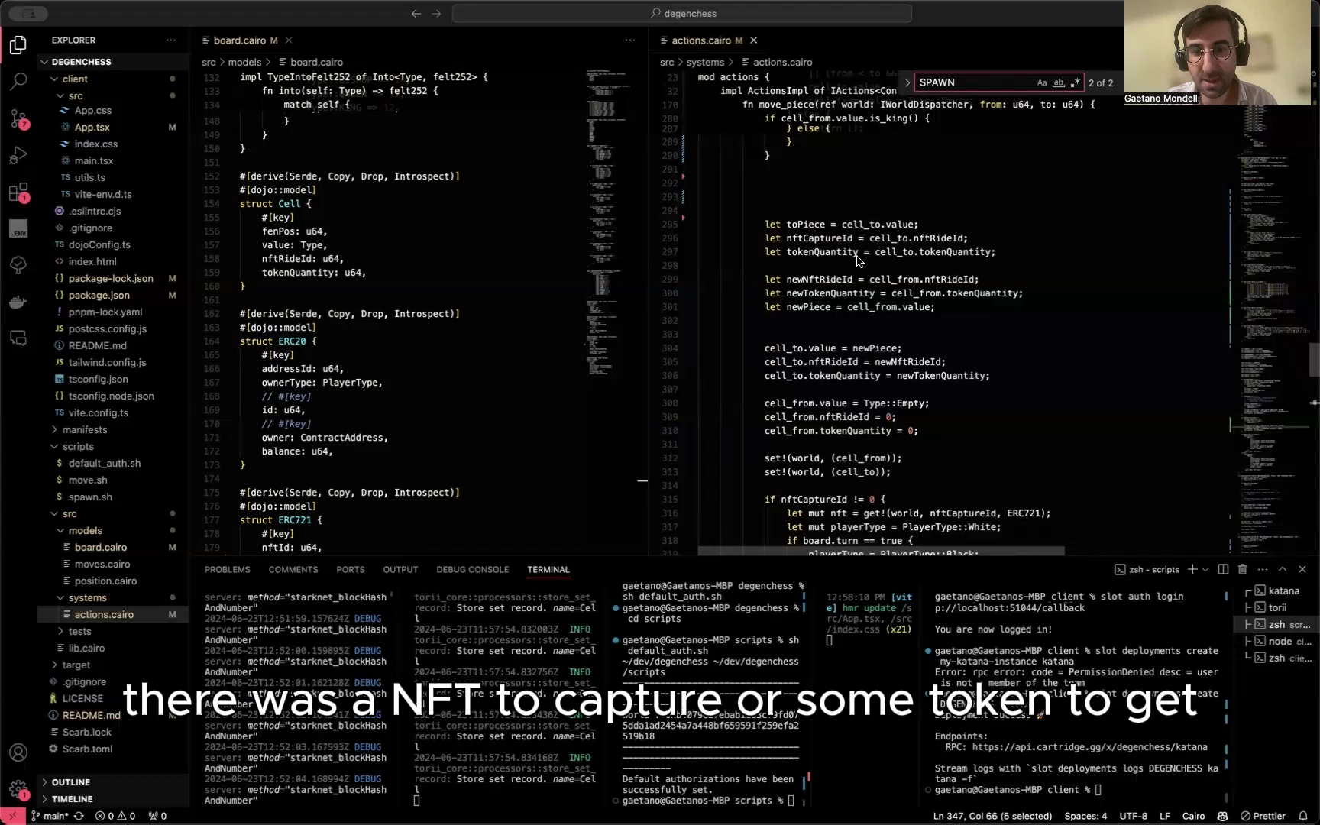Toggle Match Case in the find widget
Screen dimensions: 1320x825
[1042, 82]
